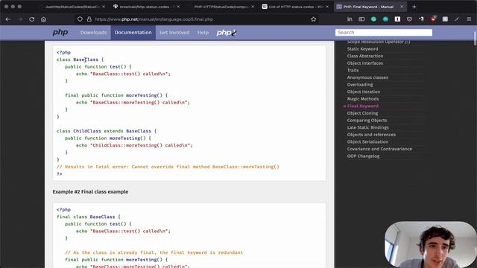
Task: Reload the page with the refresh icon
Action: click(31, 19)
